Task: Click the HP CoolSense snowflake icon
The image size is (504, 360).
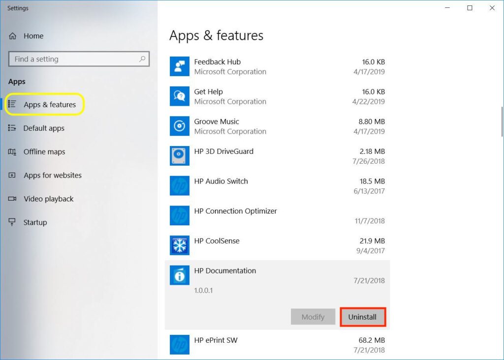Action: [x=180, y=245]
